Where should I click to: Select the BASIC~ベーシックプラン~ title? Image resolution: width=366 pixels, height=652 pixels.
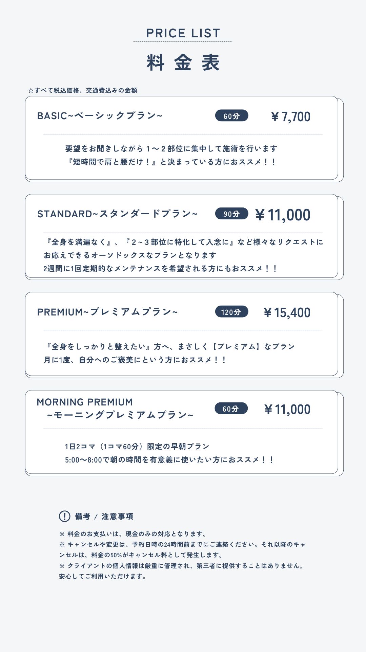(100, 116)
